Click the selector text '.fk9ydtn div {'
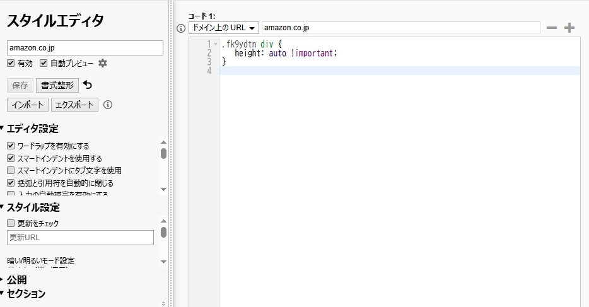589x307 pixels. click(x=251, y=44)
